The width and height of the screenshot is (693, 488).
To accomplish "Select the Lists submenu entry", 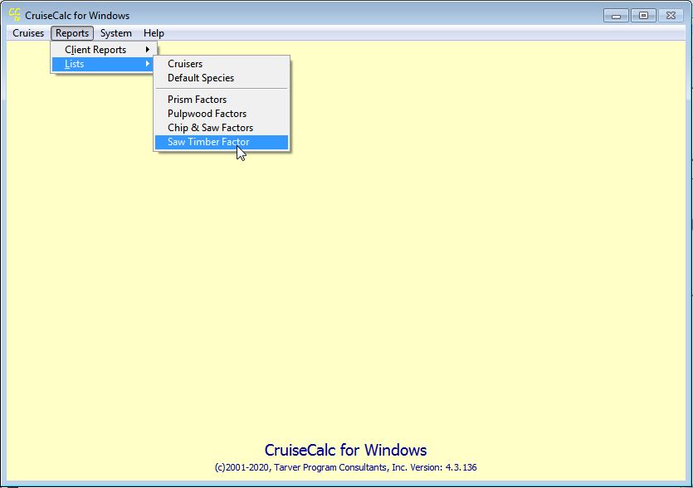I will pos(104,64).
